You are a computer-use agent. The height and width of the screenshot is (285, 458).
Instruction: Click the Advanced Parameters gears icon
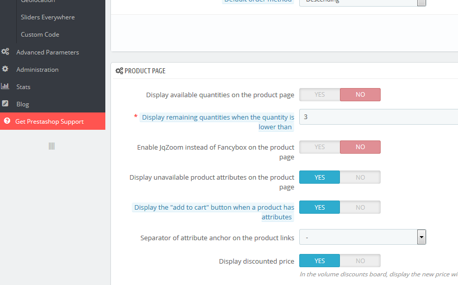(5, 52)
